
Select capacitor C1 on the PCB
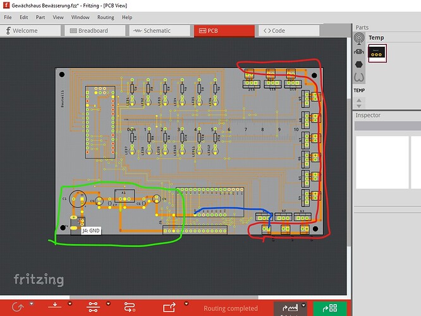pyautogui.click(x=78, y=199)
